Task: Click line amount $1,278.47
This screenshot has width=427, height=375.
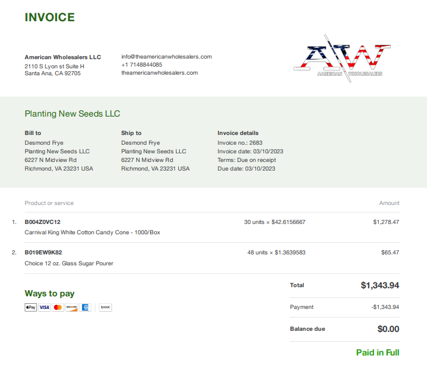Action: [x=386, y=222]
